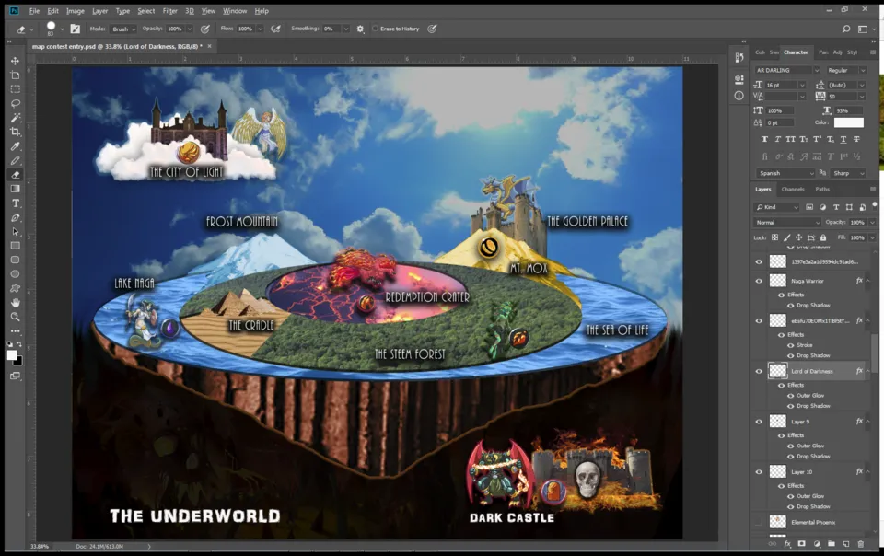Image resolution: width=884 pixels, height=556 pixels.
Task: Toggle Lord of Darkness Outer Glow eye
Action: (790, 396)
